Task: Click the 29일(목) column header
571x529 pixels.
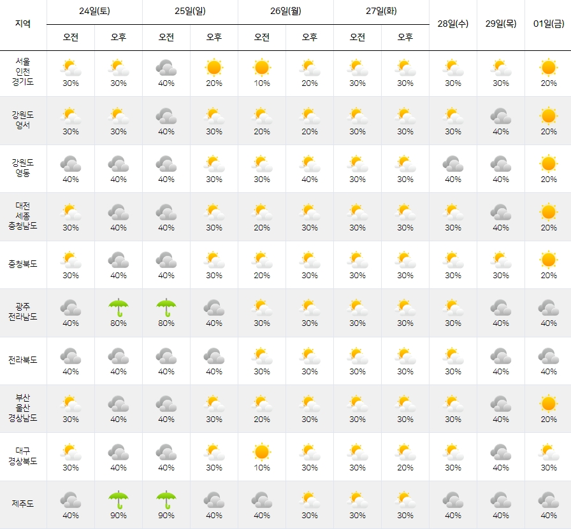Action: [501, 24]
